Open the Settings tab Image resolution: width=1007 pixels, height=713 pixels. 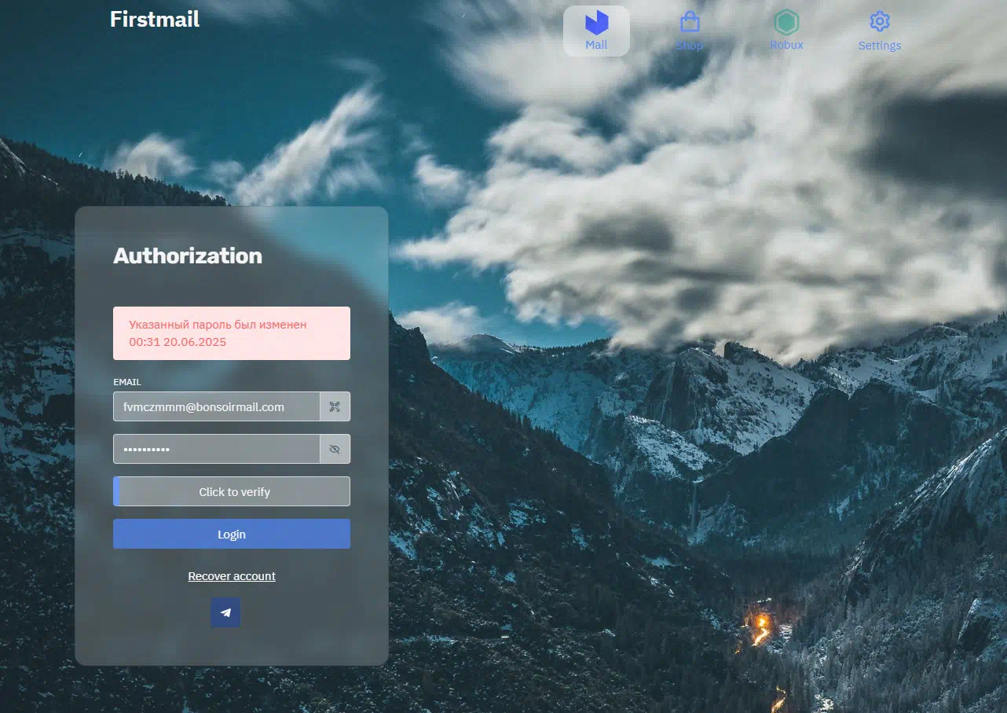click(x=880, y=31)
